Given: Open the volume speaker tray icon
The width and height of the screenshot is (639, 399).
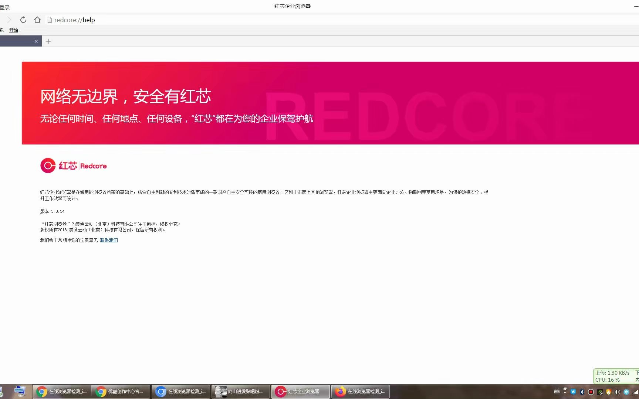Looking at the screenshot, I should coord(618,392).
